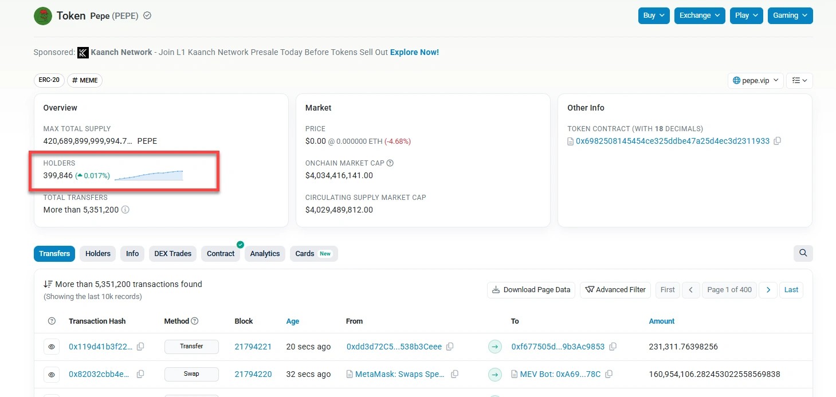Viewport: 836px width, 397px height.
Task: Switch to the Holders tab
Action: click(x=97, y=253)
